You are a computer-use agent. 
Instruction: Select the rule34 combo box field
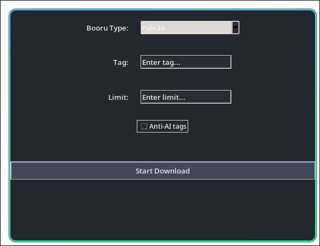coord(190,27)
